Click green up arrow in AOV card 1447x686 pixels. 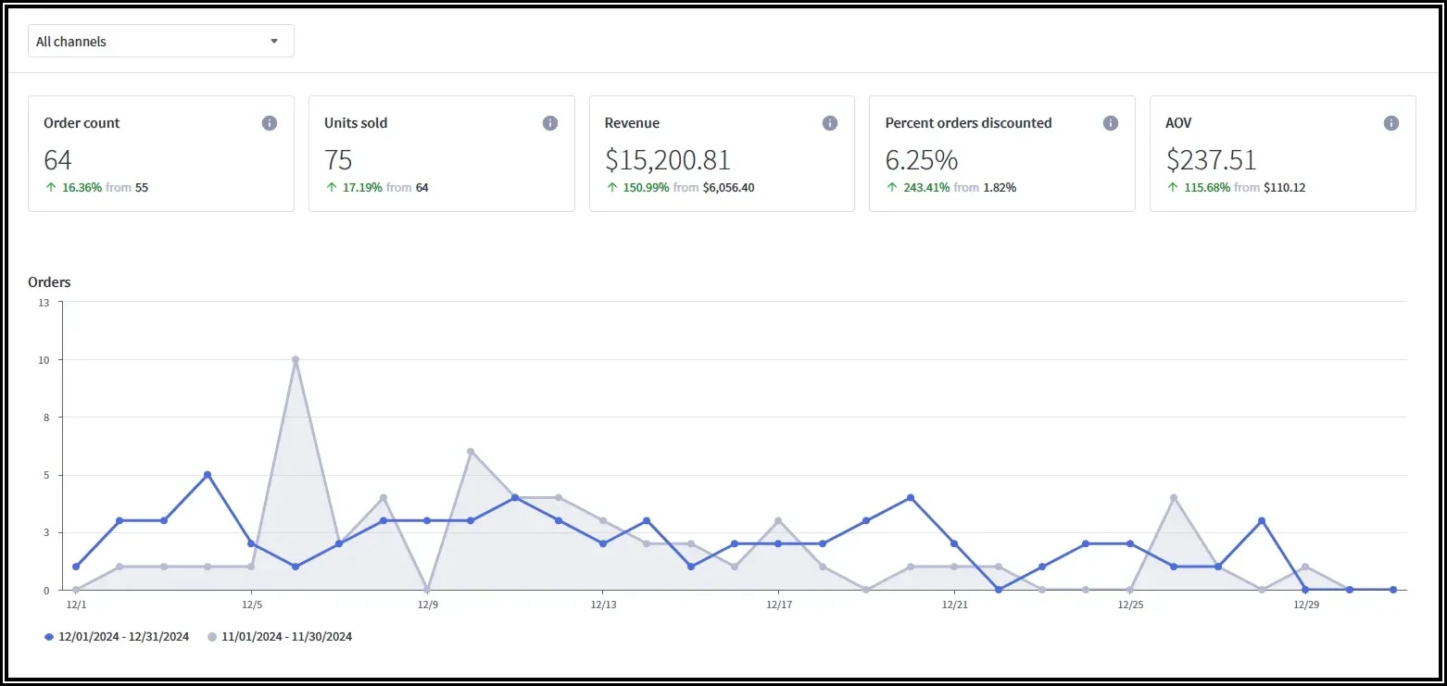tap(1173, 187)
